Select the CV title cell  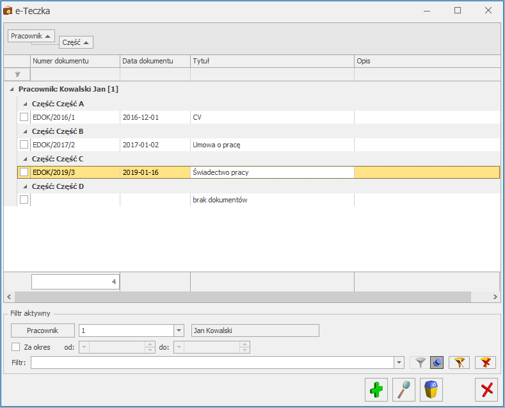click(x=272, y=117)
